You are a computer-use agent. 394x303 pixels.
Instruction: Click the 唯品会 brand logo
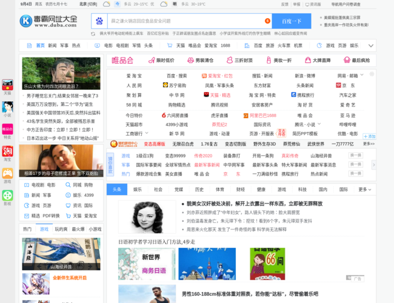tap(122, 61)
